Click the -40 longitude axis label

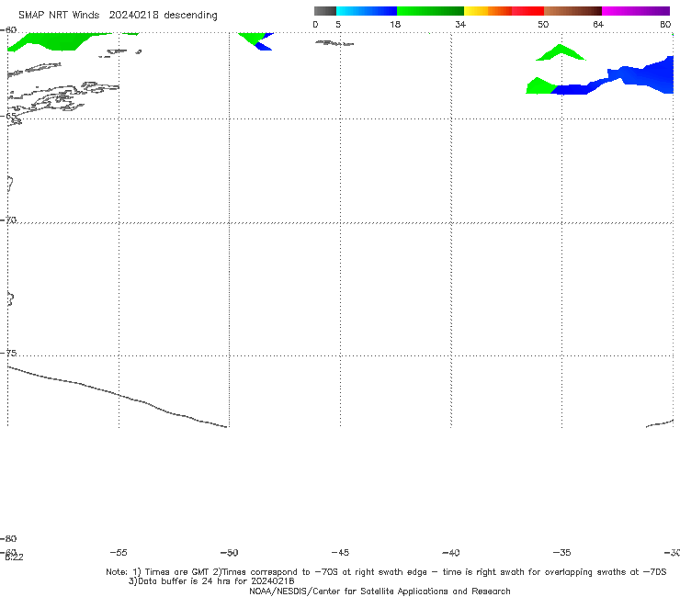pos(451,552)
